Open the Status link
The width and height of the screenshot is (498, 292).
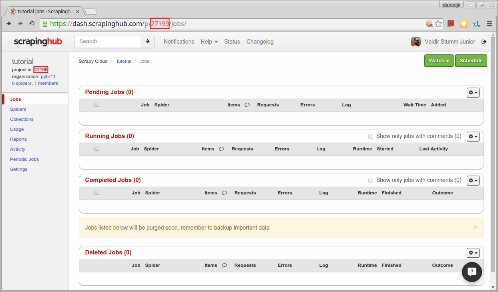click(232, 42)
